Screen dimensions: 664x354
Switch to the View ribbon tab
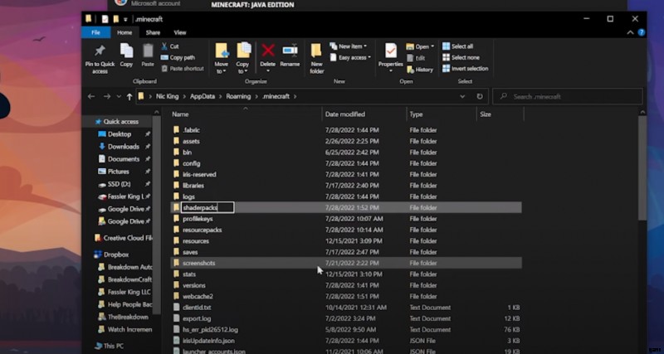coord(179,32)
